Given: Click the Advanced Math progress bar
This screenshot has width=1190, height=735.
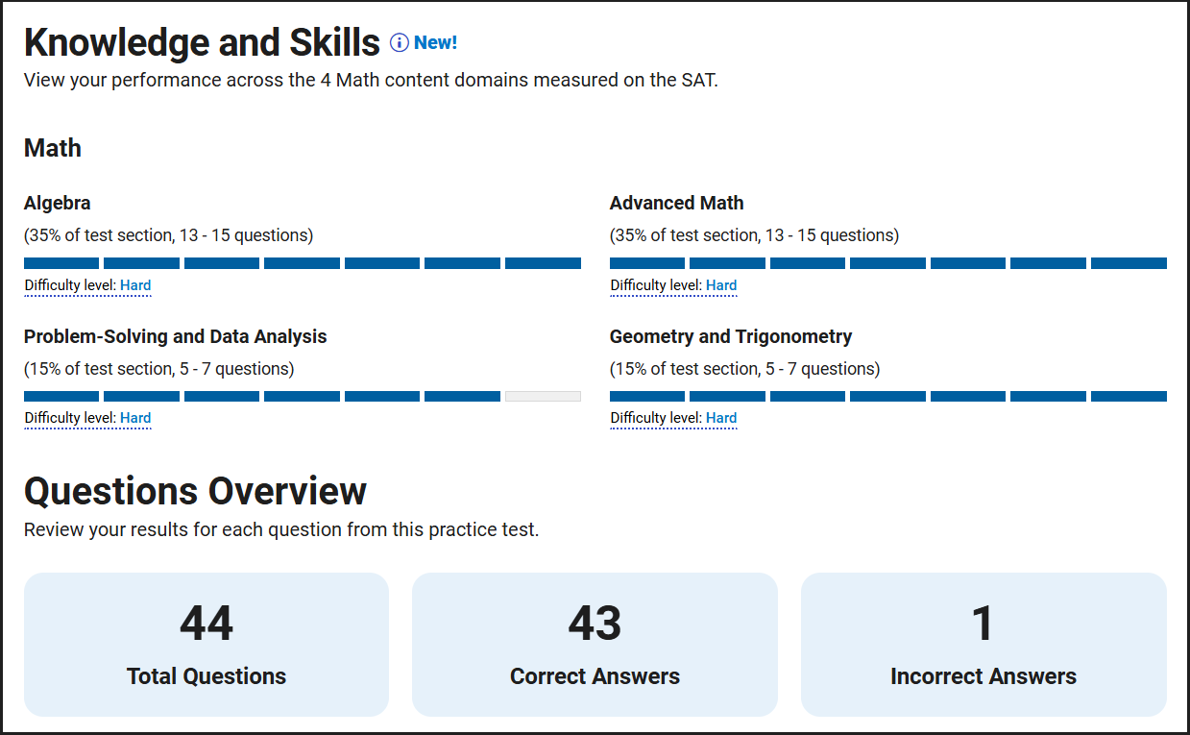Looking at the screenshot, I should pyautogui.click(x=888, y=263).
